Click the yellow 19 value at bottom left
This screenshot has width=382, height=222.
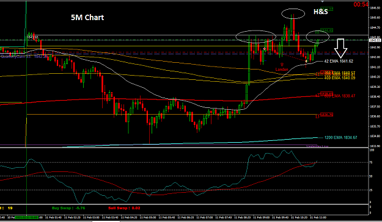click(x=10, y=208)
